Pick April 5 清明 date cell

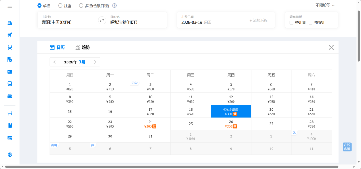(70, 149)
